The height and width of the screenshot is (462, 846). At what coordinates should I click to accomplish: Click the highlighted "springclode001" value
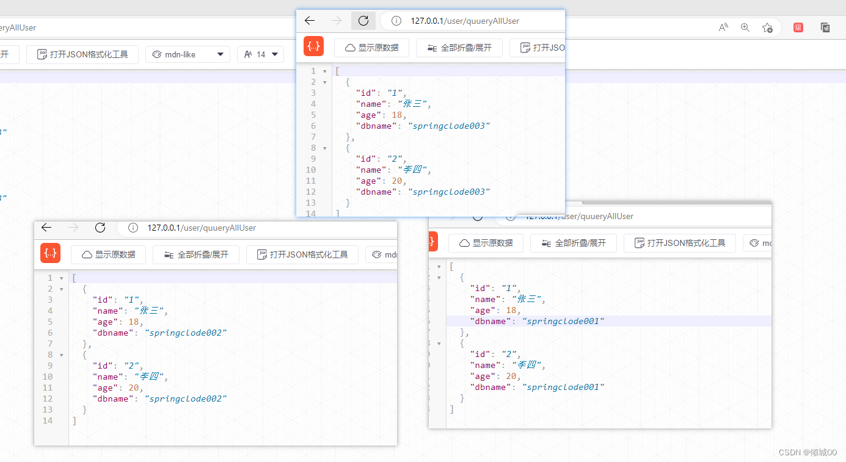click(563, 321)
